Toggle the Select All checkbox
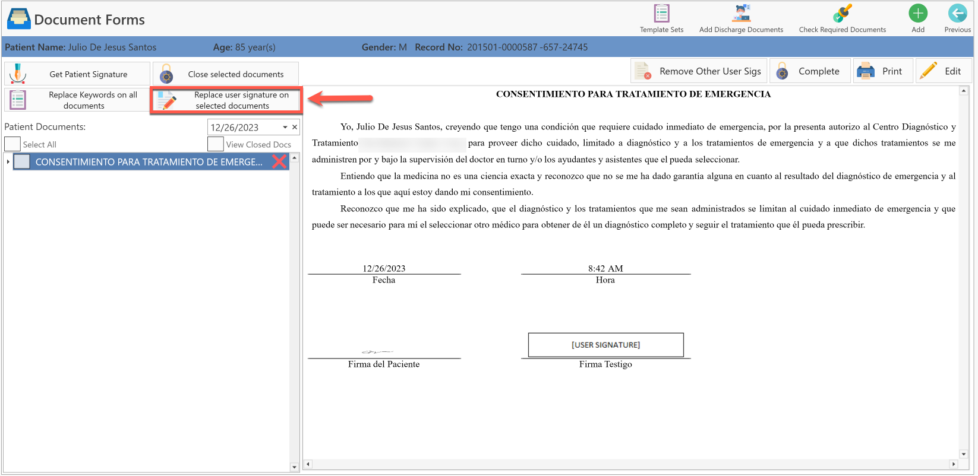The width and height of the screenshot is (978, 476). click(12, 144)
